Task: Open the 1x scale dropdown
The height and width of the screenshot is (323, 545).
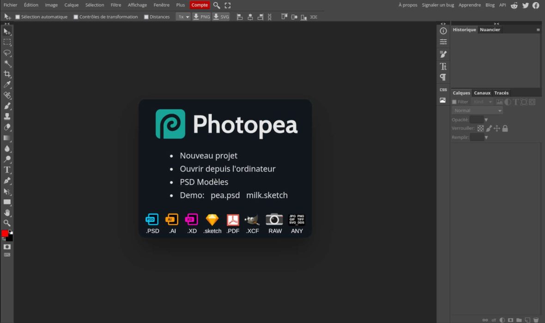Action: click(183, 17)
